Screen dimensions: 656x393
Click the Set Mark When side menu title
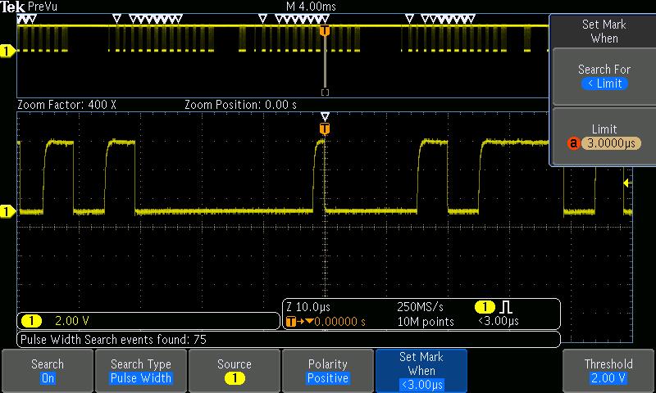pos(604,31)
